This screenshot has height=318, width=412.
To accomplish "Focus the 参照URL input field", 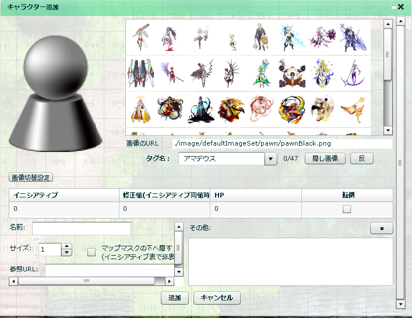I will click(110, 270).
